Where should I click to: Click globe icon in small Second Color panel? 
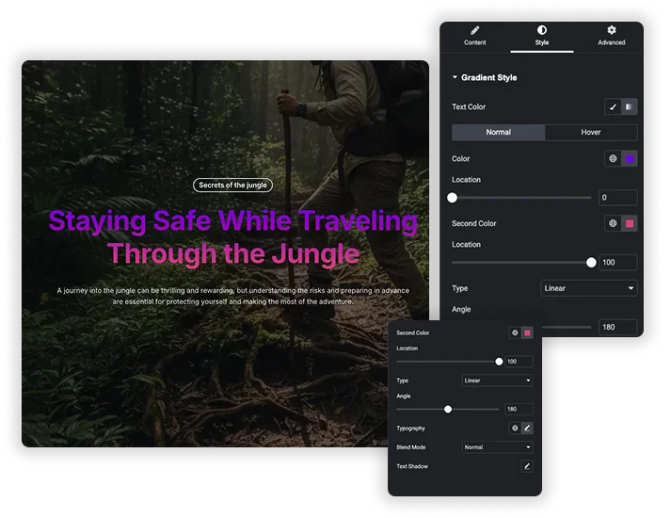(515, 332)
